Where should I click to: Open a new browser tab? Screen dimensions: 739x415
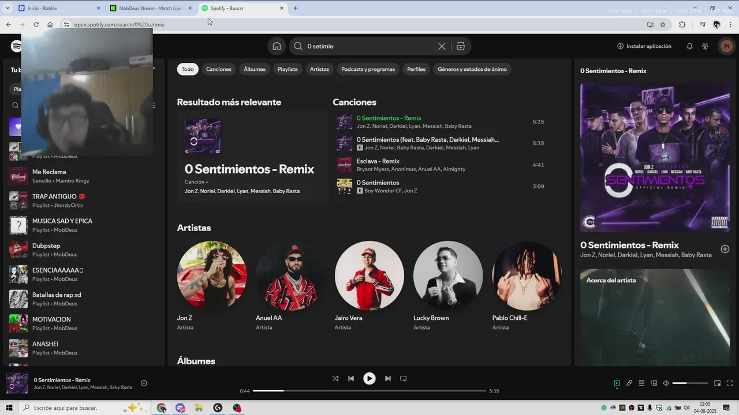296,8
